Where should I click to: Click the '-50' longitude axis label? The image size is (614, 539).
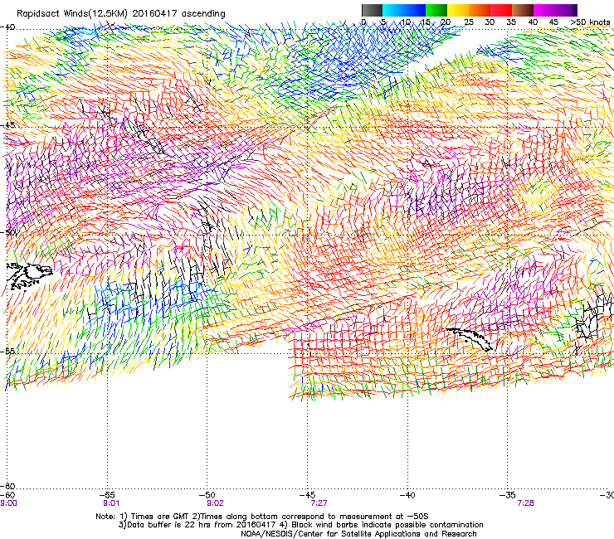click(x=207, y=495)
